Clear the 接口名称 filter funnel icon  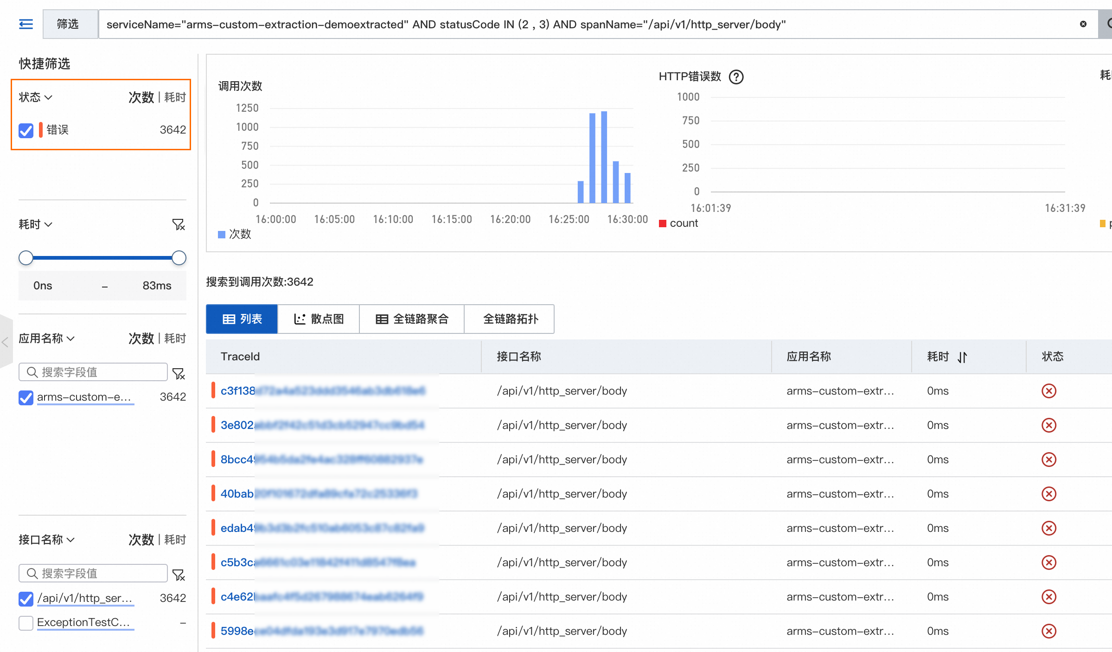coord(179,575)
